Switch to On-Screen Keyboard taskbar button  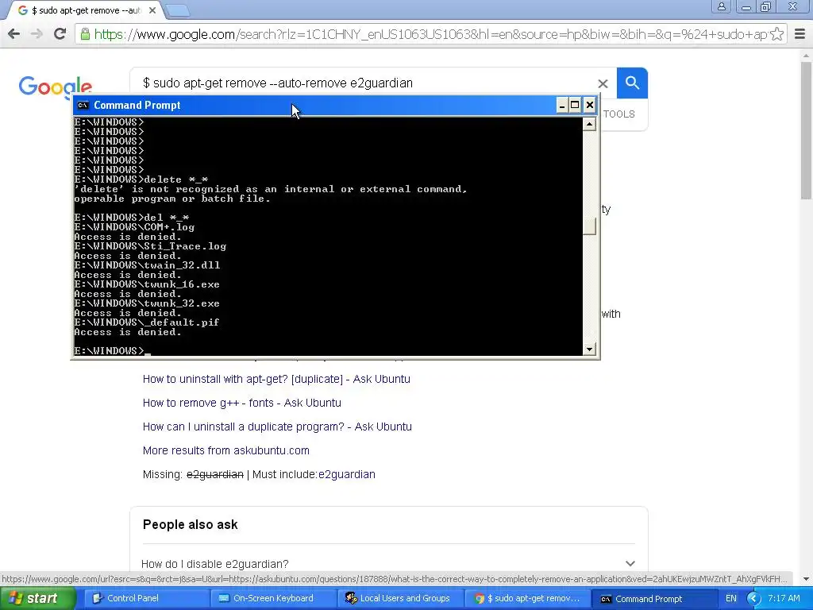[273, 598]
